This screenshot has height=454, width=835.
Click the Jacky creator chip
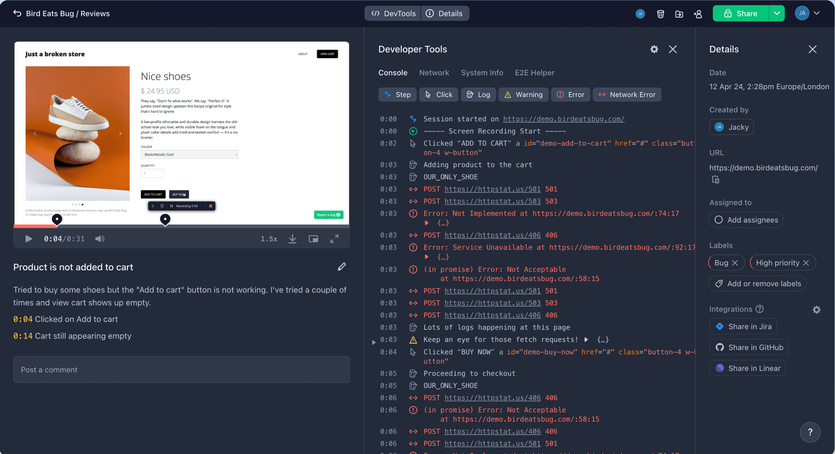point(732,127)
